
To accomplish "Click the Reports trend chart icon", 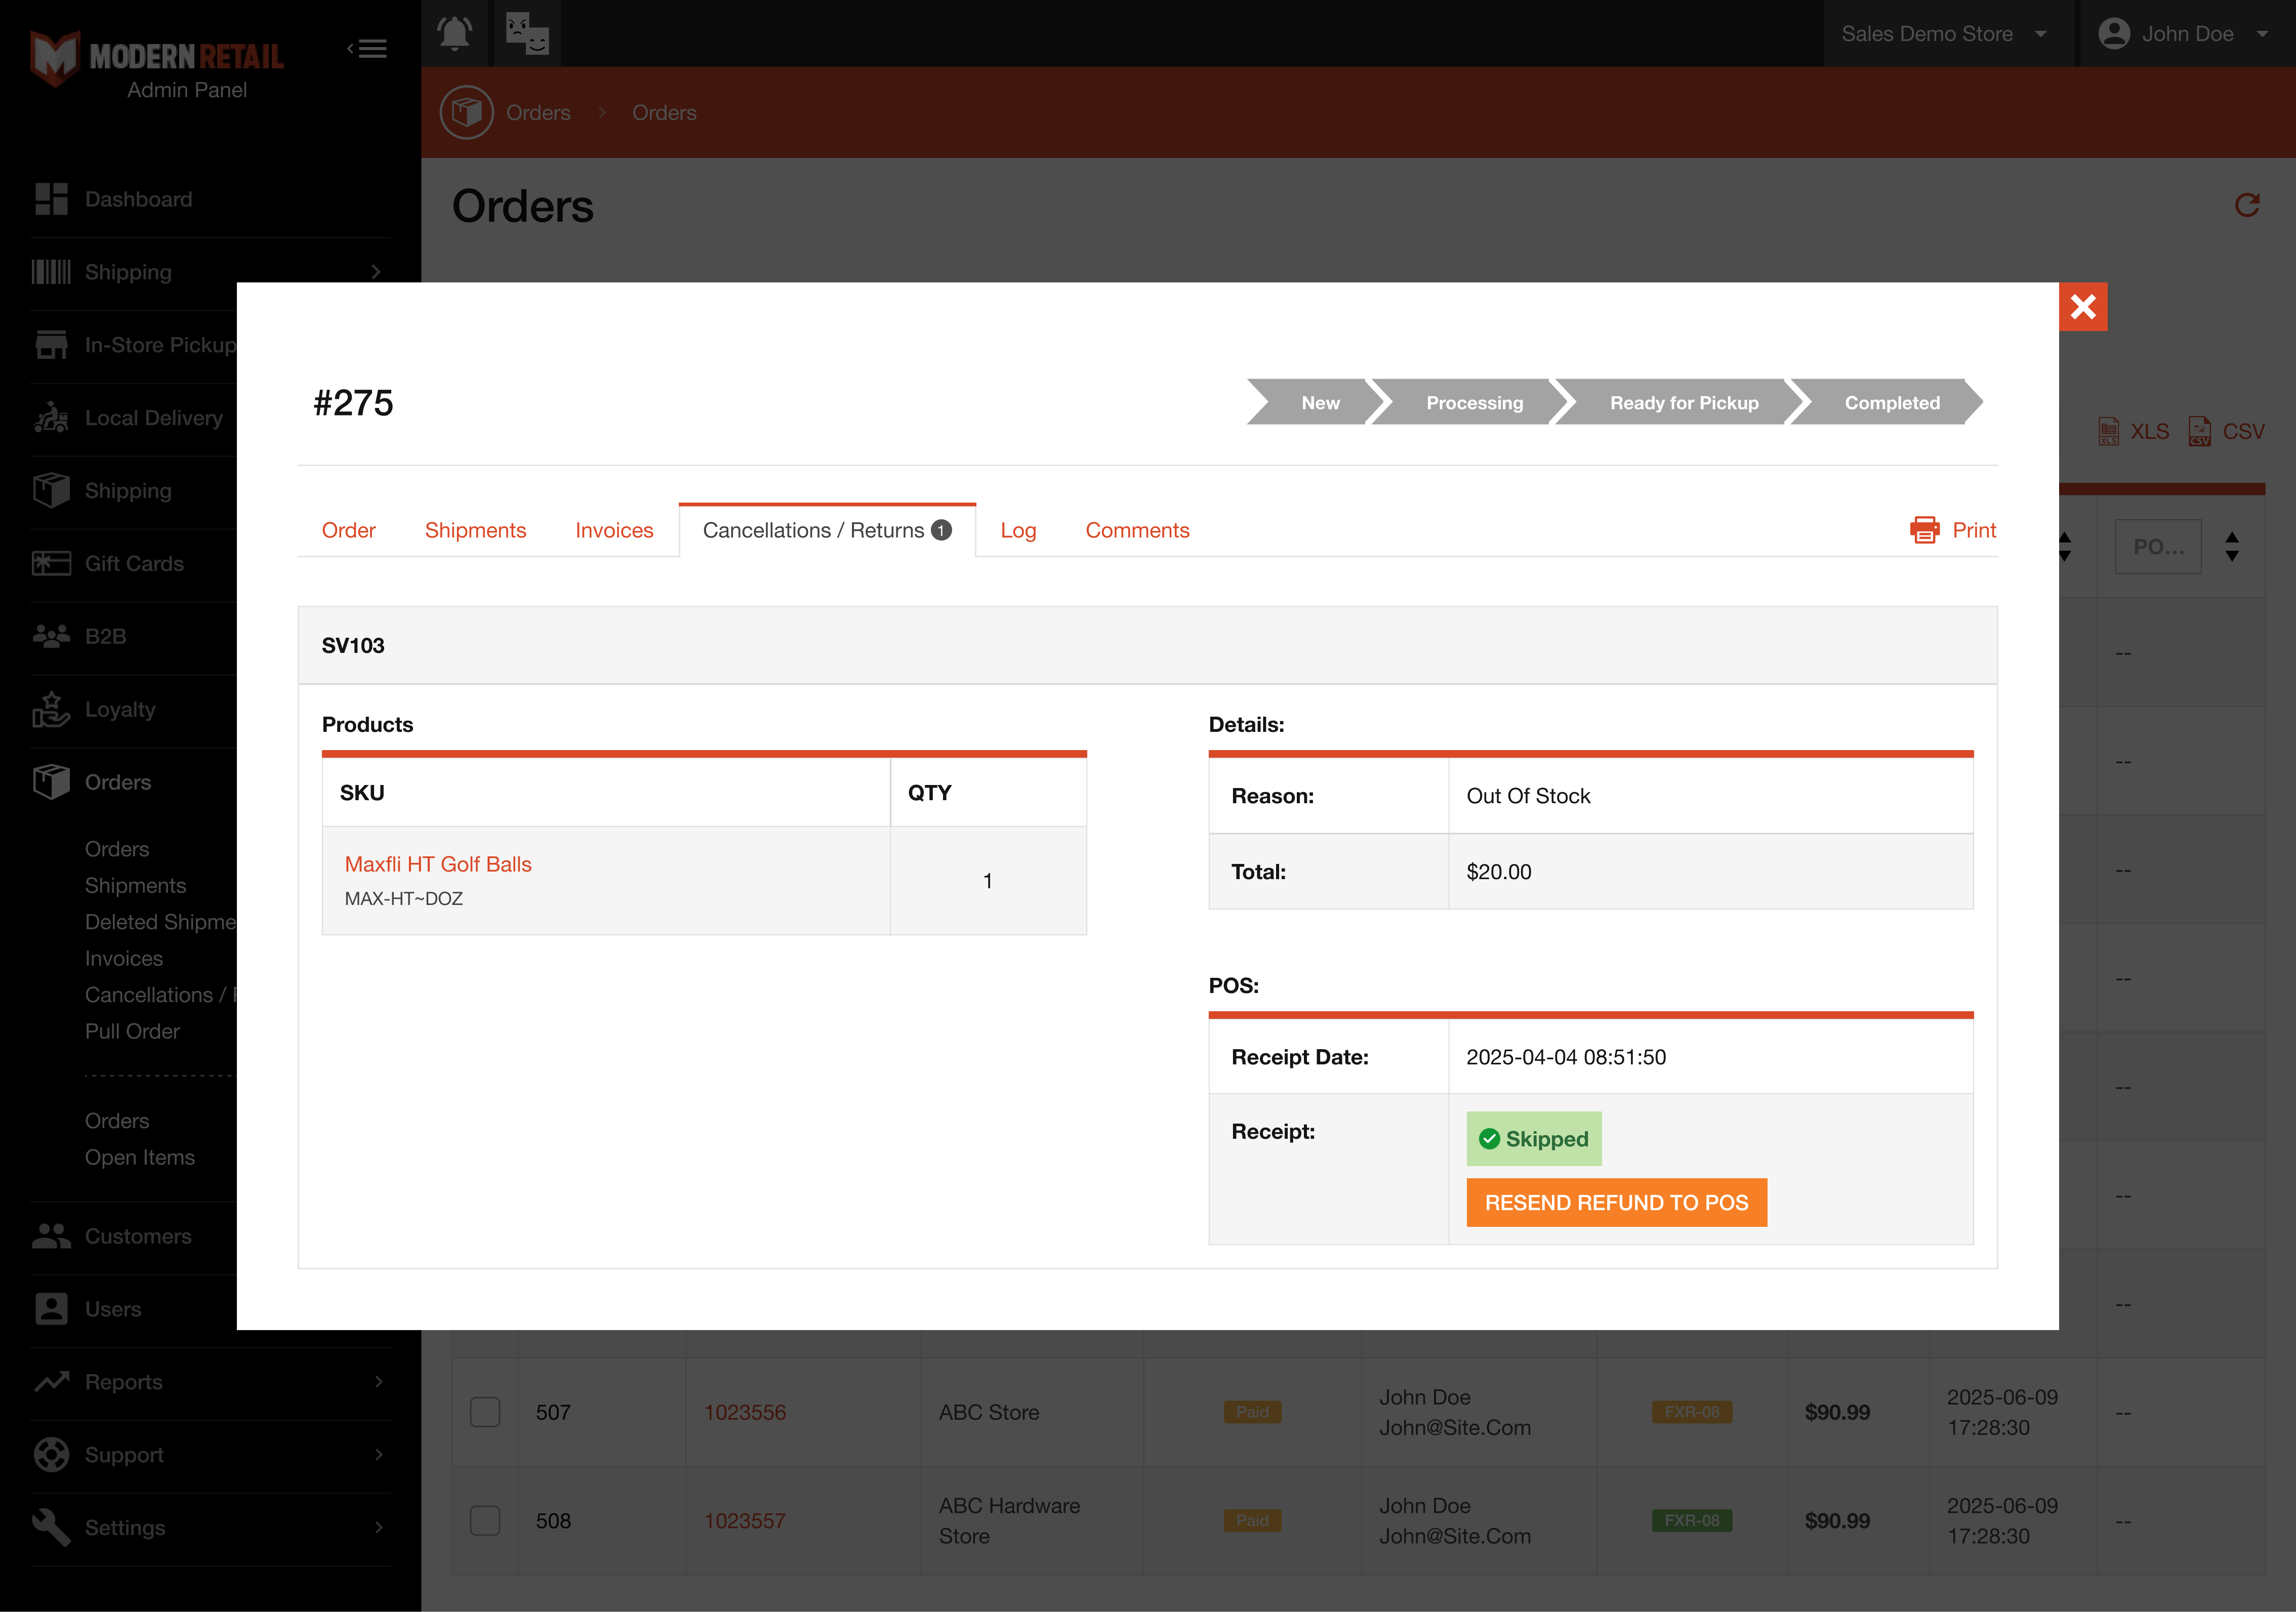I will (51, 1382).
